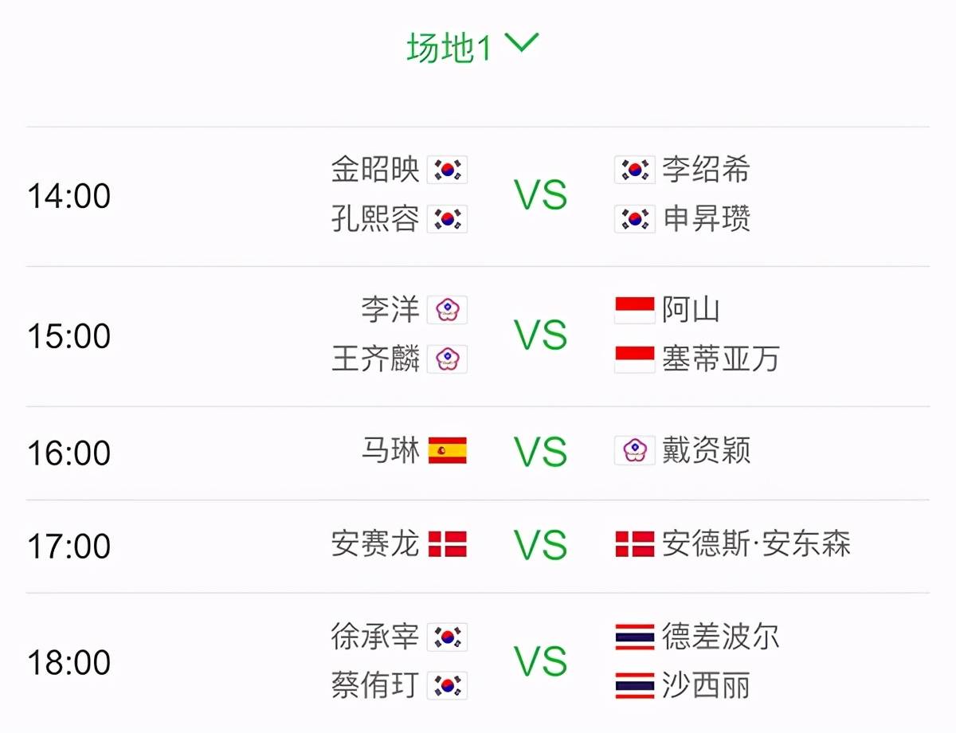Click the Chinese Taipei flag next to 李洋

pos(447,310)
